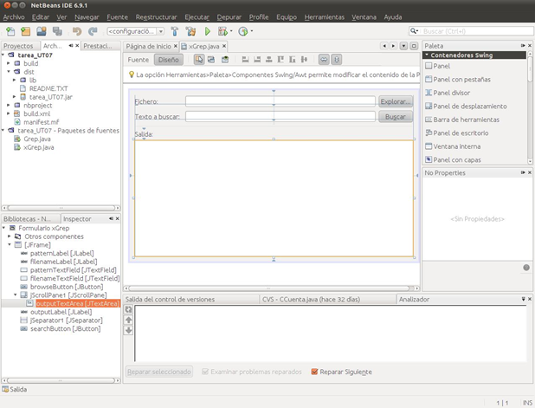This screenshot has height=408, width=535.
Task: Click the Buscar button in form
Action: [396, 117]
